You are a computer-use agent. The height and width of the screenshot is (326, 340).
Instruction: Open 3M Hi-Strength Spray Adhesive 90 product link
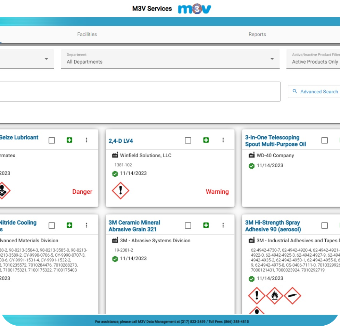click(x=273, y=226)
